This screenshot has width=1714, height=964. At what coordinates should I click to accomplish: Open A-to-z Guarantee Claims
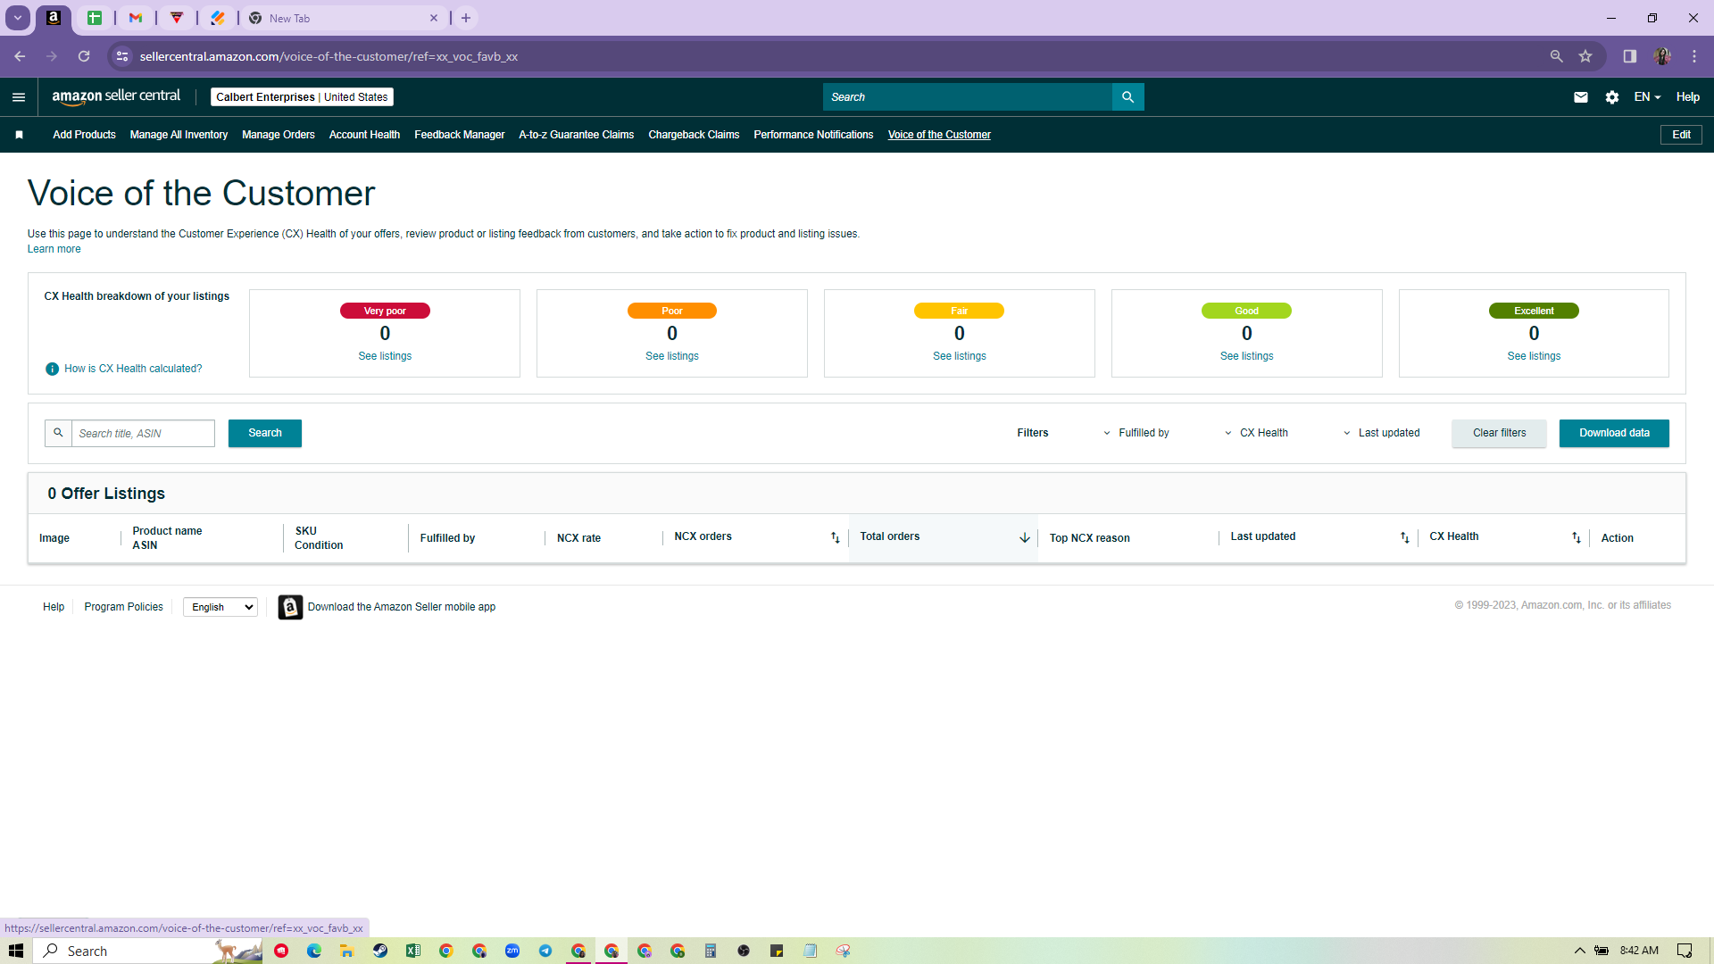tap(576, 135)
